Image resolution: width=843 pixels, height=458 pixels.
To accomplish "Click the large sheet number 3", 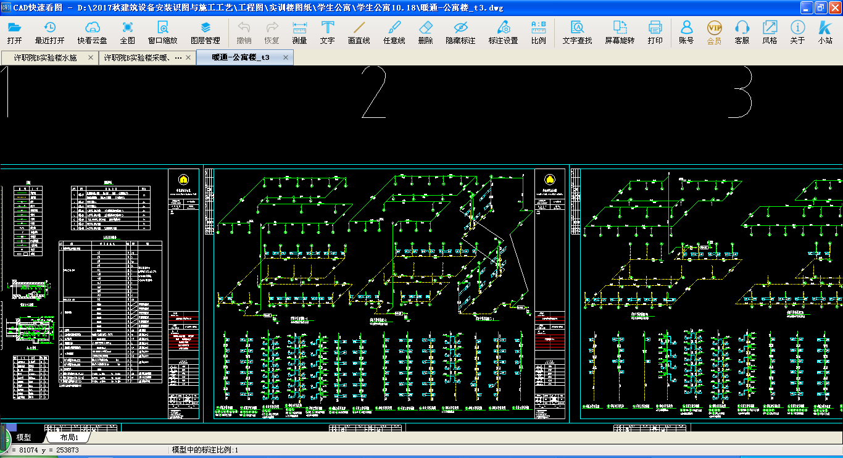I will 740,92.
